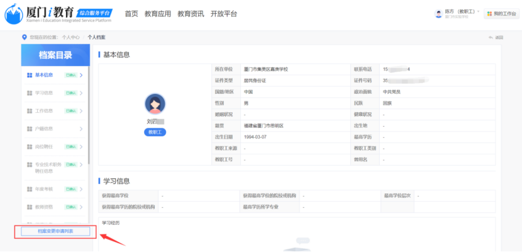The width and height of the screenshot is (522, 252).
Task: Go to 教育资讯 in top navigation
Action: pos(191,14)
